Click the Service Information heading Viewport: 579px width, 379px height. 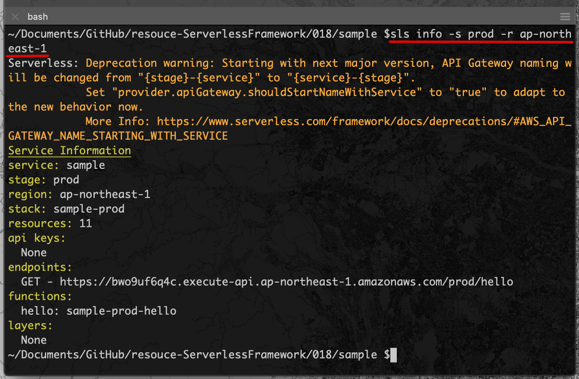(x=70, y=151)
